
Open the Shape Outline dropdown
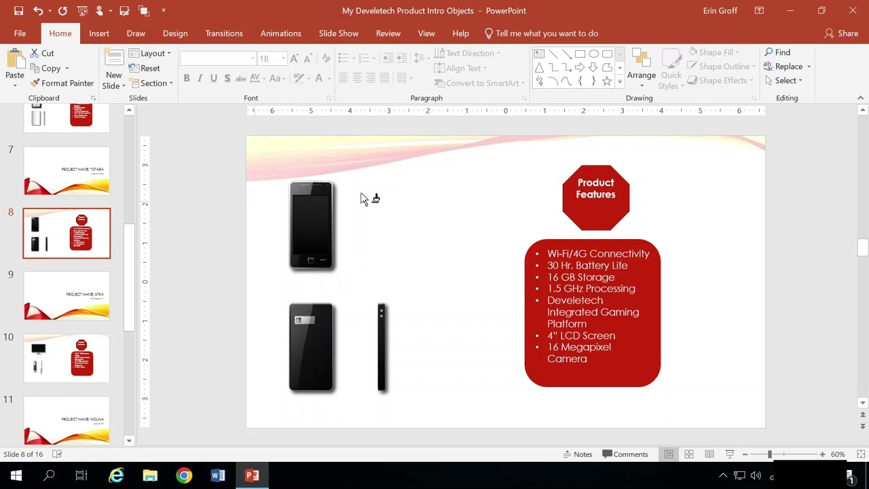click(722, 67)
